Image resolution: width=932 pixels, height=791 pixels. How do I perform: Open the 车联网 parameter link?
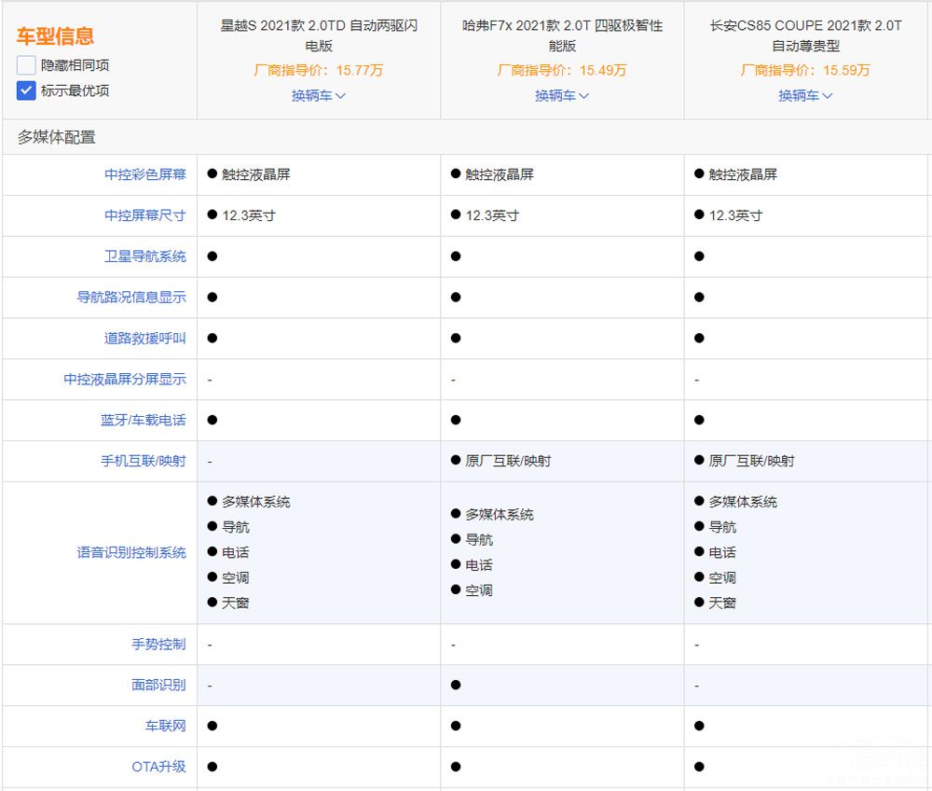click(165, 726)
